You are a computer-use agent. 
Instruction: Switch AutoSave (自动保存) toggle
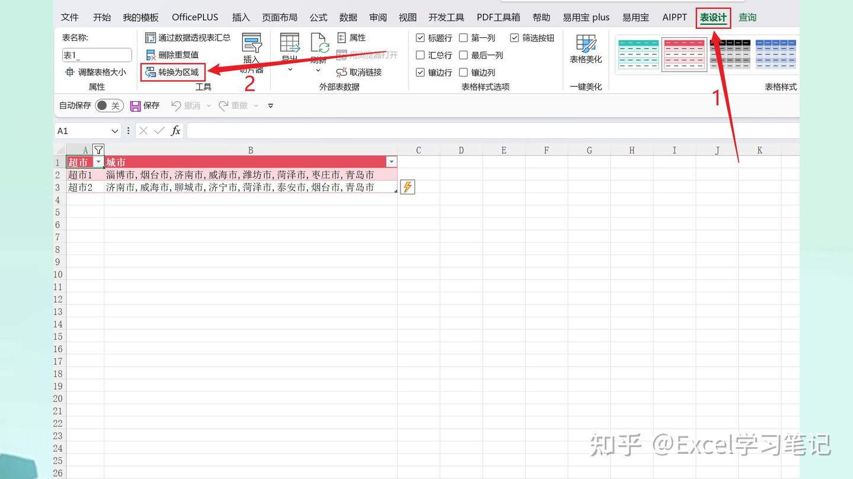coord(110,106)
